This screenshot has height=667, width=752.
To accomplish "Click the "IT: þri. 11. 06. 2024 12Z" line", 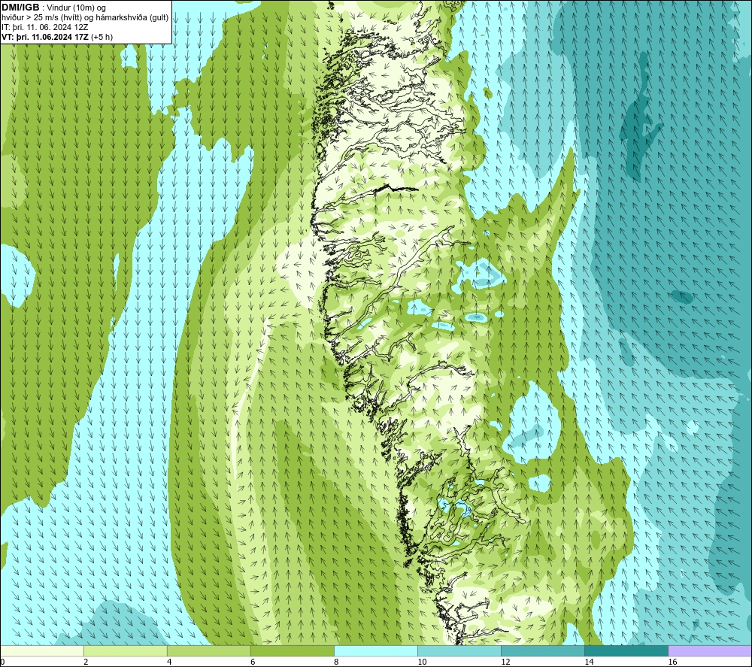I will point(45,27).
